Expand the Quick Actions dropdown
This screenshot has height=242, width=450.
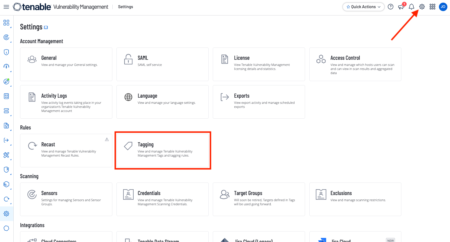[x=363, y=7]
